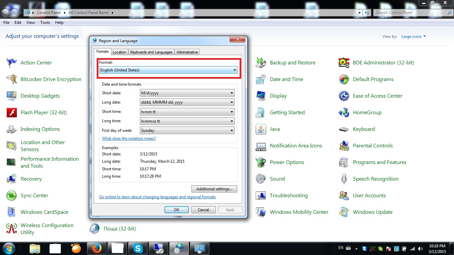Open the Tools menu
The image size is (454, 255).
[x=45, y=23]
